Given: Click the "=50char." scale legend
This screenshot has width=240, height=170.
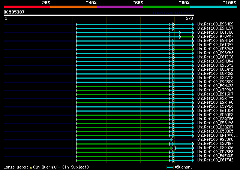Looking at the screenshot, I should (x=179, y=167).
